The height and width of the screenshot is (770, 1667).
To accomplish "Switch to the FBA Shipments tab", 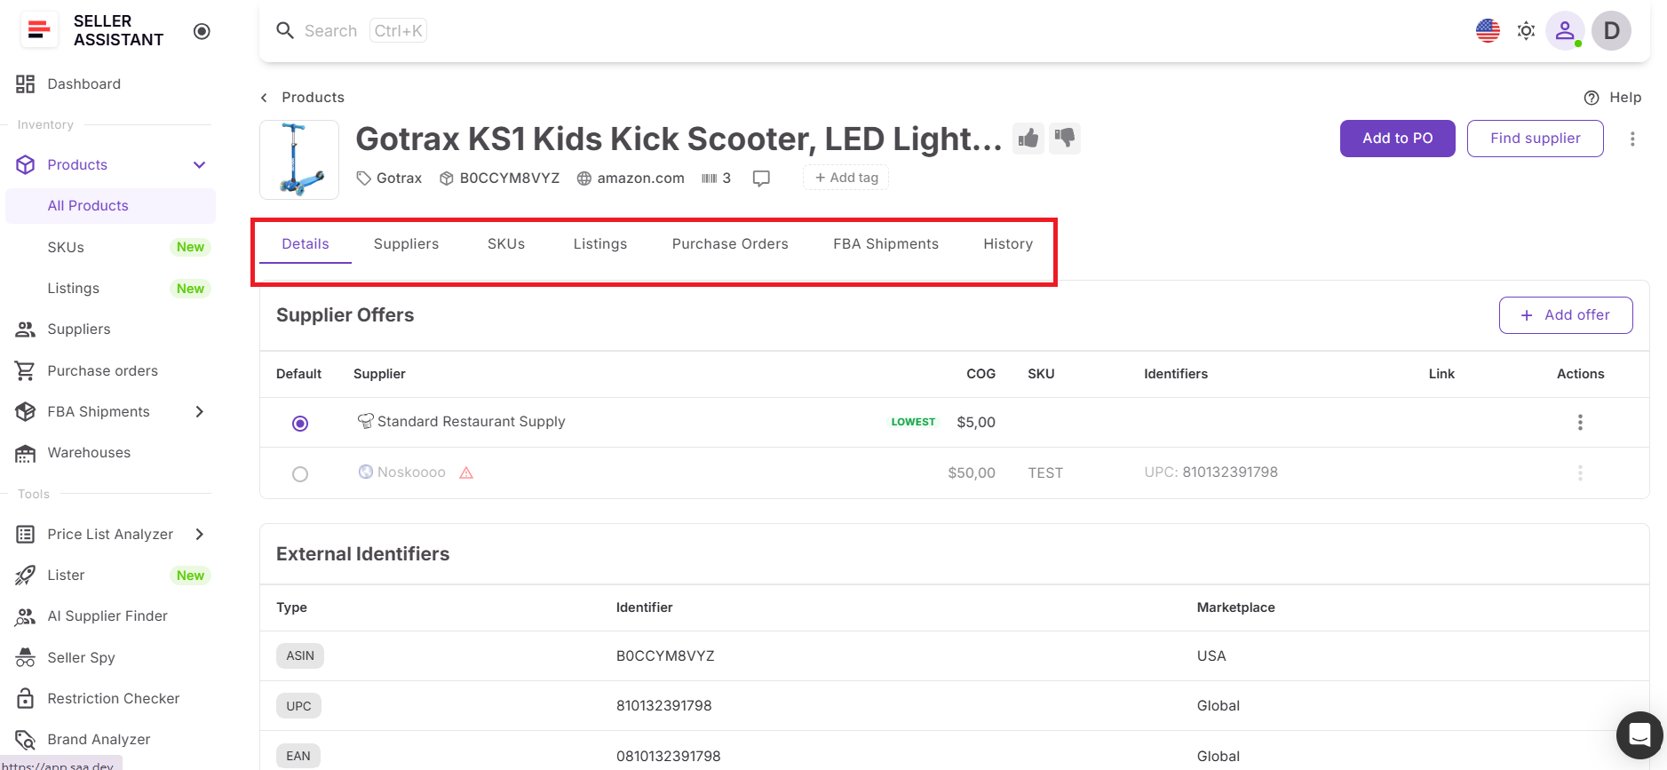I will (x=885, y=244).
